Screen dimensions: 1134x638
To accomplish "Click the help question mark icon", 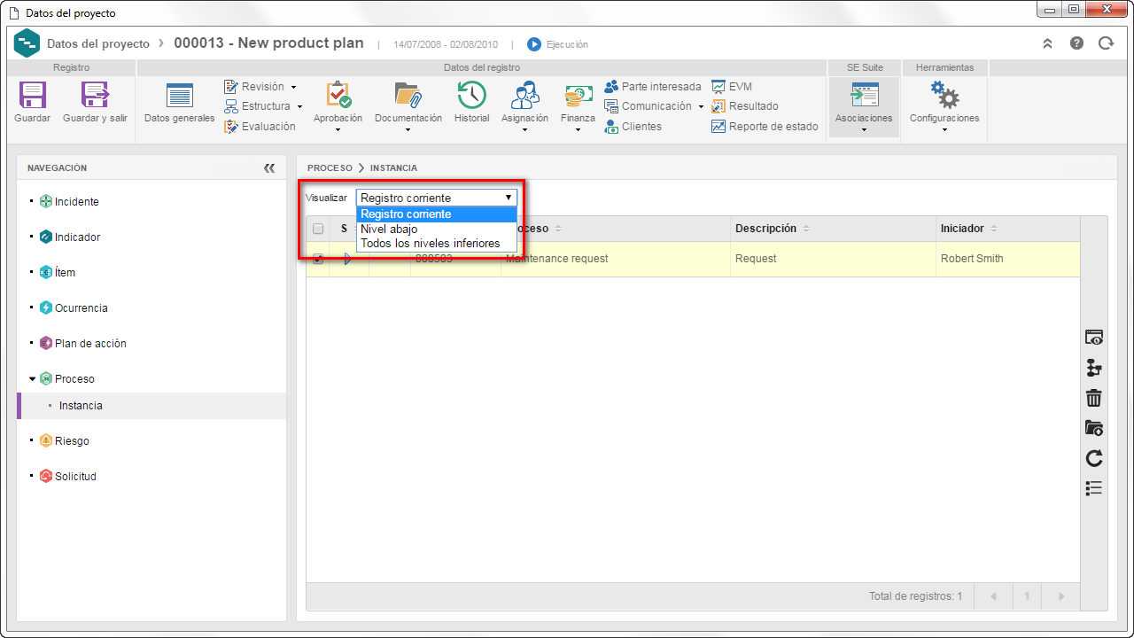I will (1076, 43).
